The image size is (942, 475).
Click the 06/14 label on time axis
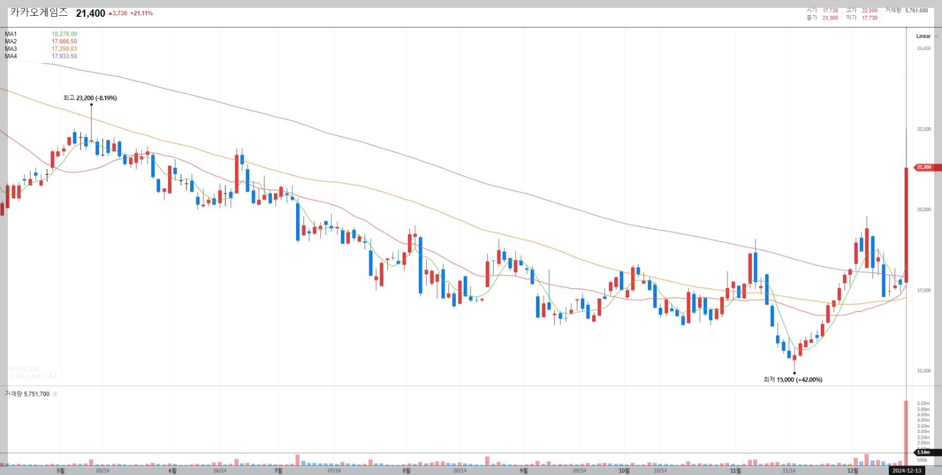[220, 471]
